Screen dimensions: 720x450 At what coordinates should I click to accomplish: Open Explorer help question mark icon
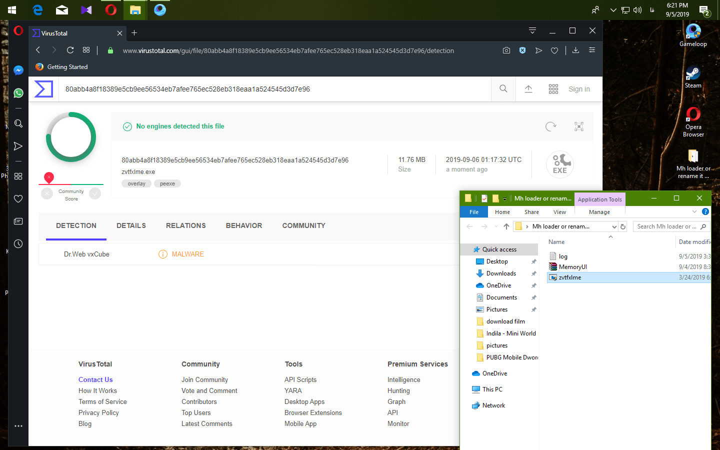click(x=705, y=212)
